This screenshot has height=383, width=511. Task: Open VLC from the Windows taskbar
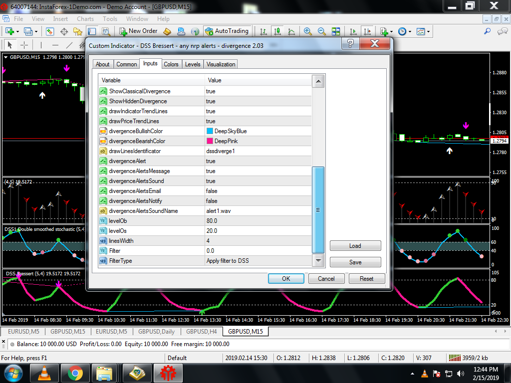(44, 373)
